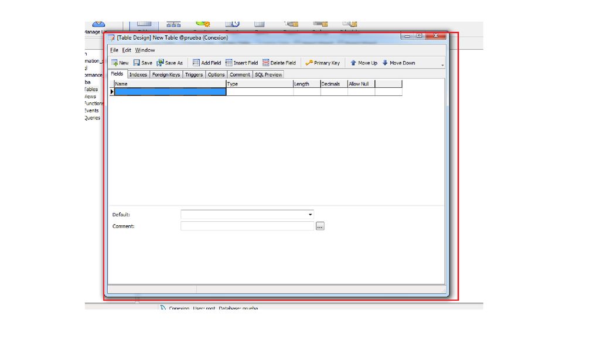Image resolution: width=600 pixels, height=337 pixels.
Task: Select Queries in background sidebar tree
Action: click(93, 118)
